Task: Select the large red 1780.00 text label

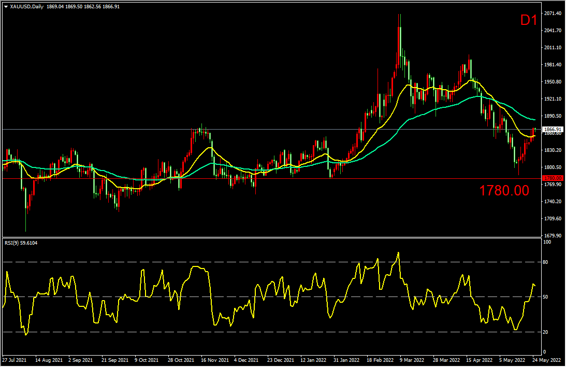Action: tap(504, 190)
